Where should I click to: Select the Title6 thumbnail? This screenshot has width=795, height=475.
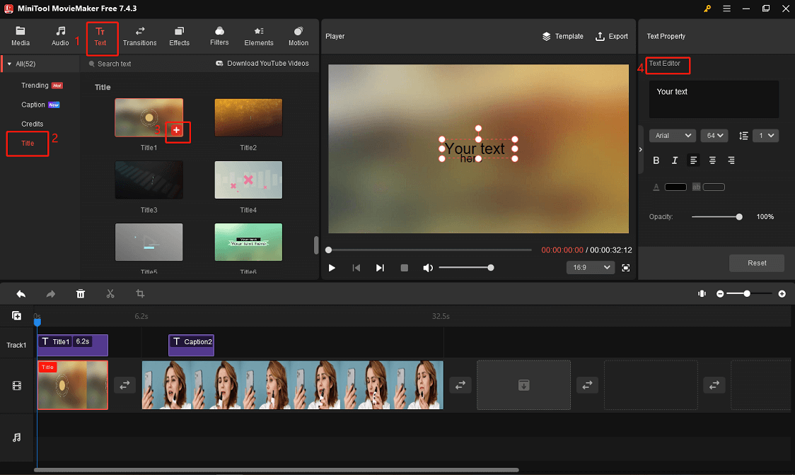pyautogui.click(x=248, y=242)
